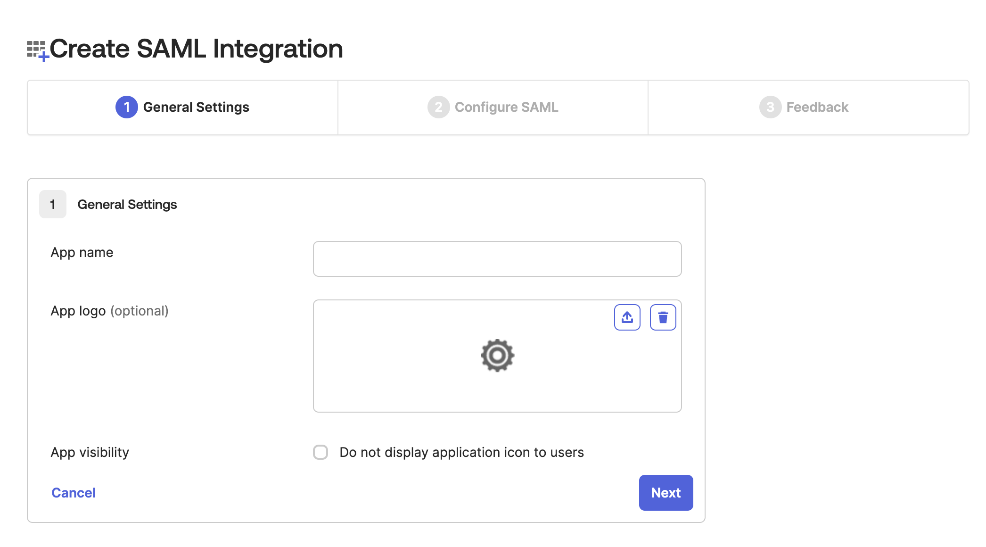Click the gray number 1 section badge
986x547 pixels.
[x=53, y=204]
